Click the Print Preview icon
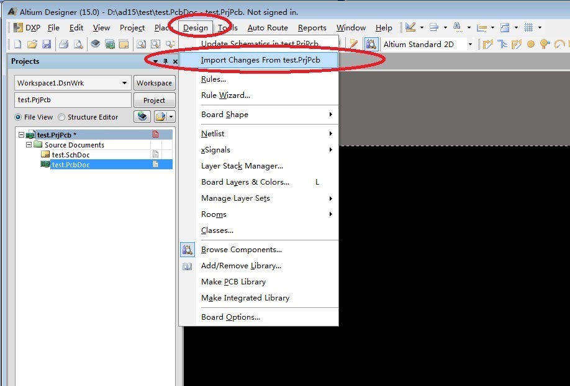Screen dimensions: 570x386 pyautogui.click(x=78, y=44)
